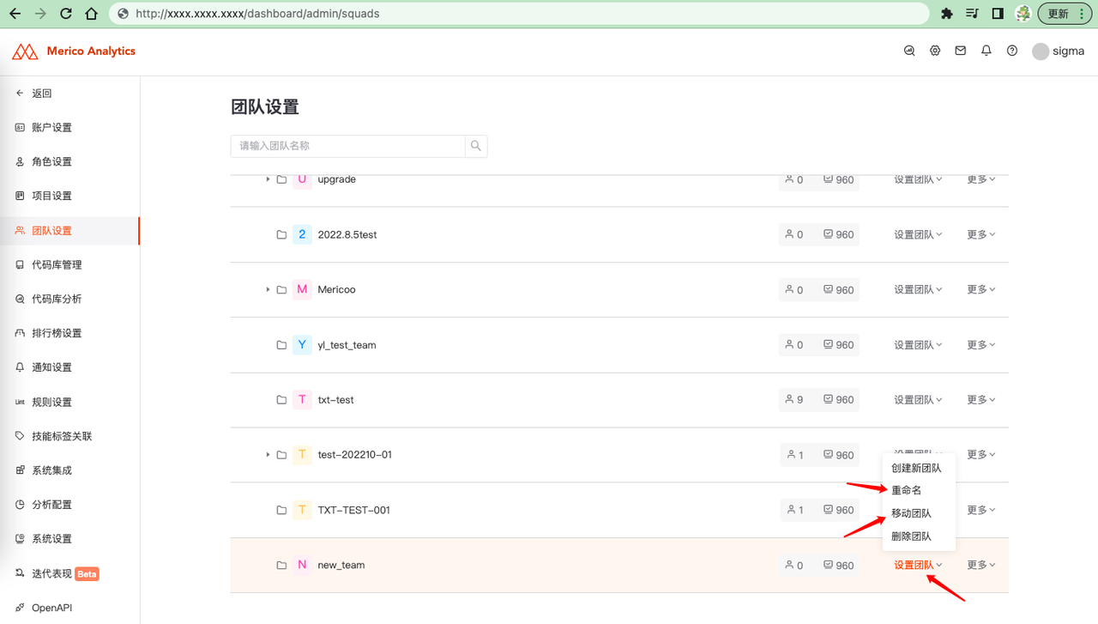The height and width of the screenshot is (624, 1098).
Task: Open the analysis search icon in header
Action: tap(909, 51)
